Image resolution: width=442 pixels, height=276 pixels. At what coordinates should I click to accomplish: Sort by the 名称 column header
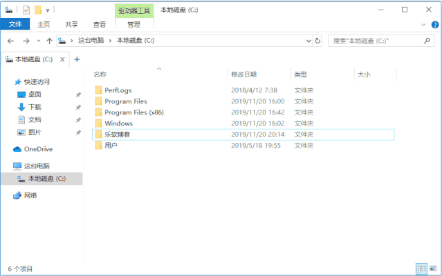pos(100,75)
